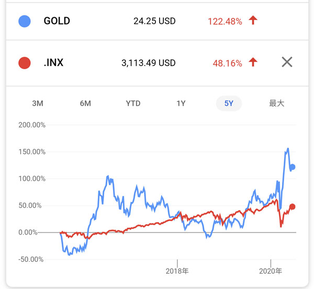Select the highlighted 5Y range tab
The image size is (314, 289).
pos(229,103)
